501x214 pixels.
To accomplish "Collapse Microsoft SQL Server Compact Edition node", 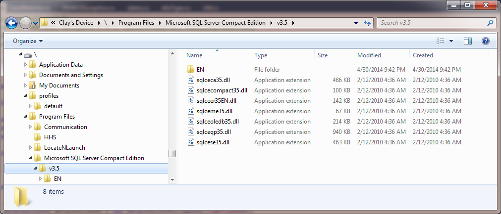I will tap(31, 158).
